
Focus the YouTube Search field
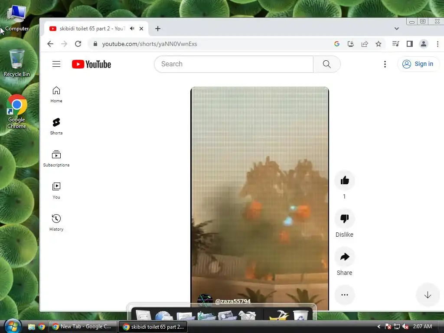[234, 64]
